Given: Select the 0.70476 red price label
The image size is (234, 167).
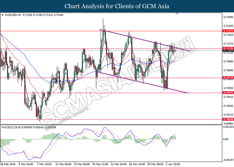Looking at the screenshot, I should (228, 93).
